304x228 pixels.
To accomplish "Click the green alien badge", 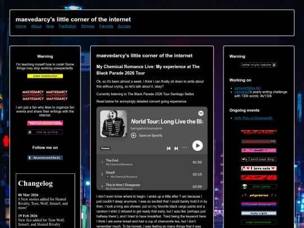I will click(259, 186).
